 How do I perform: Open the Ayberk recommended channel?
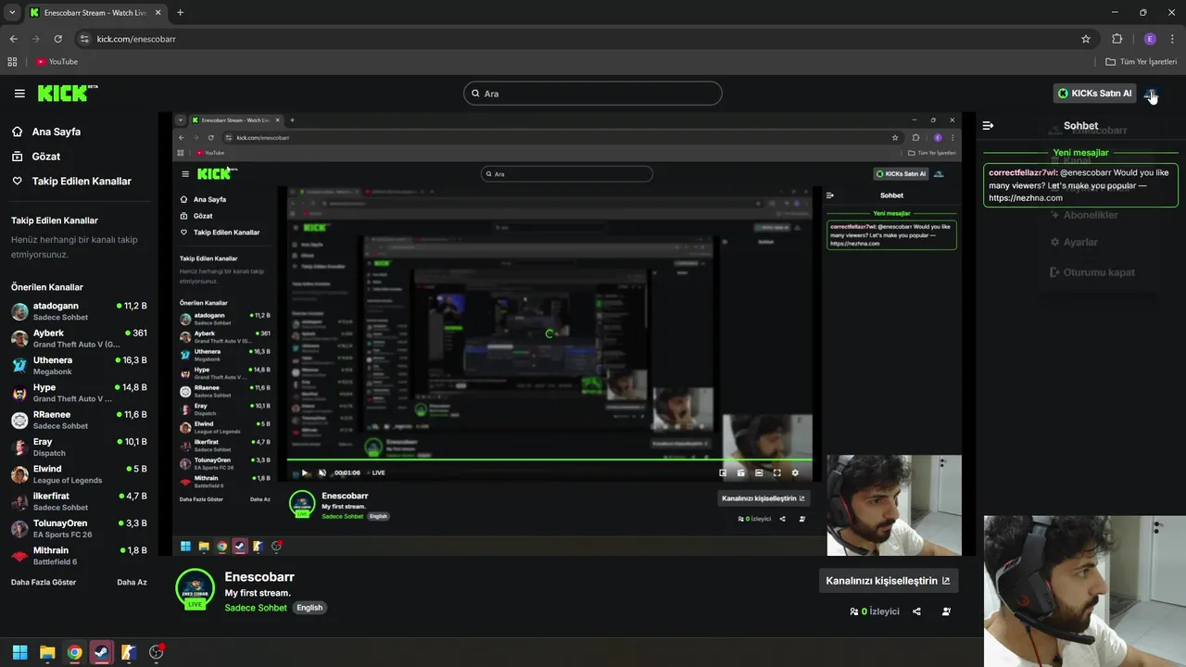tap(79, 338)
